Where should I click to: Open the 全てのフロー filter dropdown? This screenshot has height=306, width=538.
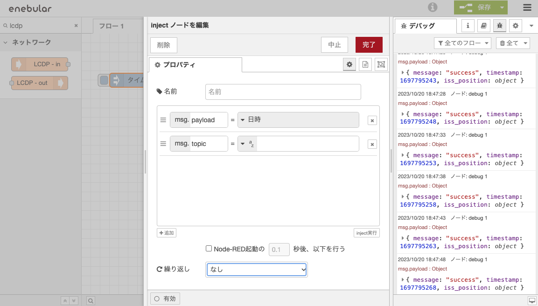[462, 43]
